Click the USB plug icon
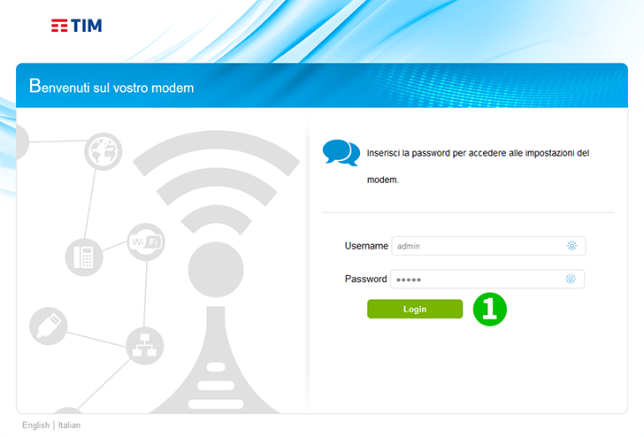Screen dimensions: 644x437 pos(49,326)
